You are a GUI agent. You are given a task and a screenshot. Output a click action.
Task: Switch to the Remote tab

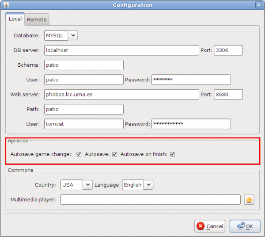coord(37,19)
